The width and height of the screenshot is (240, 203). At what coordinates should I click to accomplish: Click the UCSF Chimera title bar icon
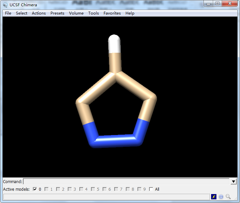tap(5, 5)
